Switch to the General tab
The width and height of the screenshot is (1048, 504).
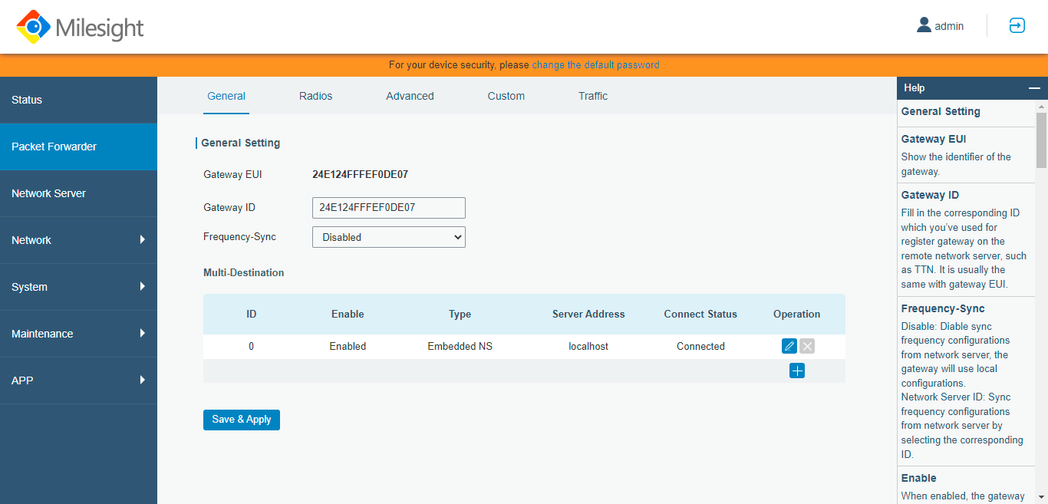226,96
